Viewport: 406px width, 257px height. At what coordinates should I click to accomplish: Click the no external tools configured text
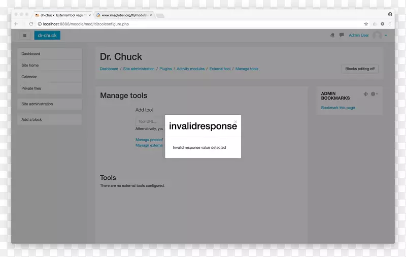[132, 185]
